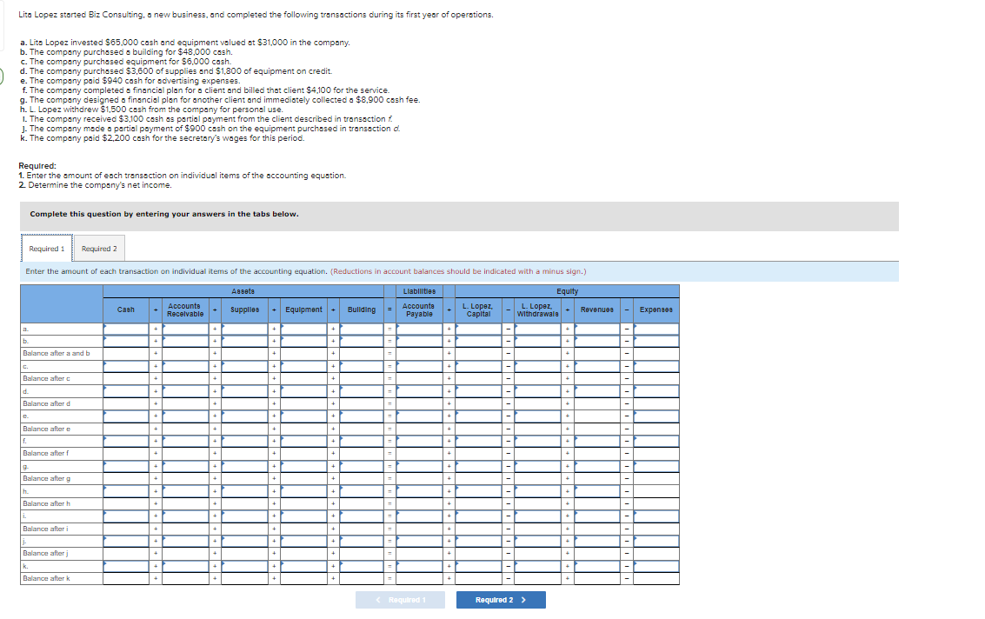Select the Cash field in row c.

[x=126, y=366]
